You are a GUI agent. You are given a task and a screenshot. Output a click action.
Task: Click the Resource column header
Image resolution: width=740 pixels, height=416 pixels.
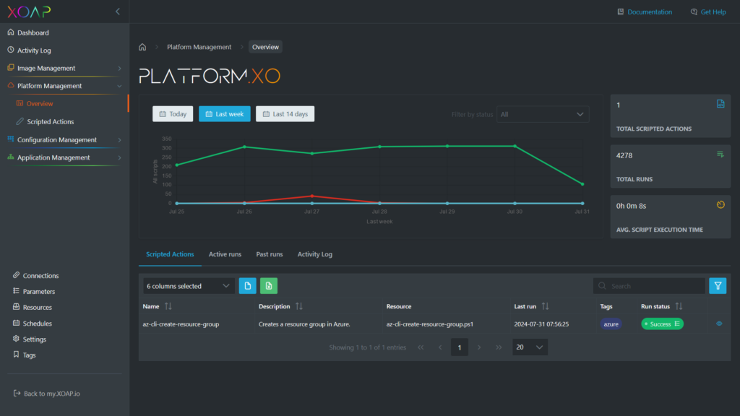click(399, 306)
